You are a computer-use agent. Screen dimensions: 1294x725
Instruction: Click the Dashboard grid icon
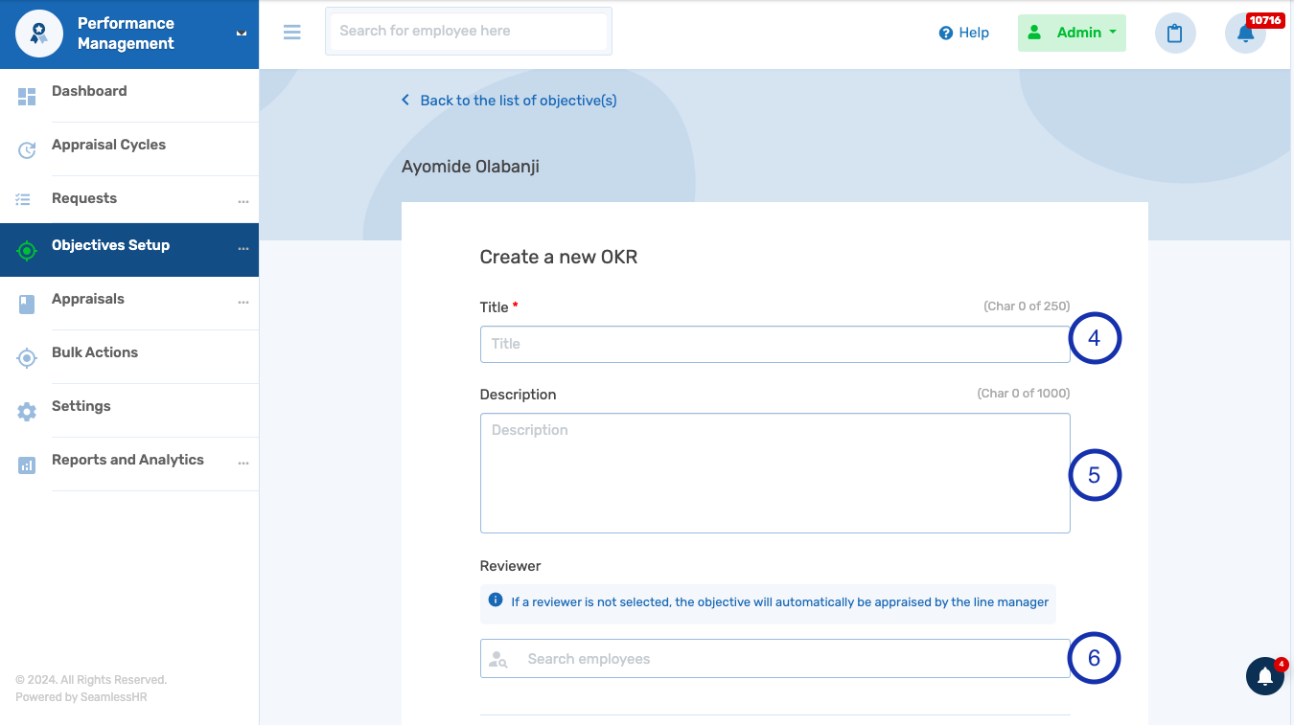click(27, 96)
